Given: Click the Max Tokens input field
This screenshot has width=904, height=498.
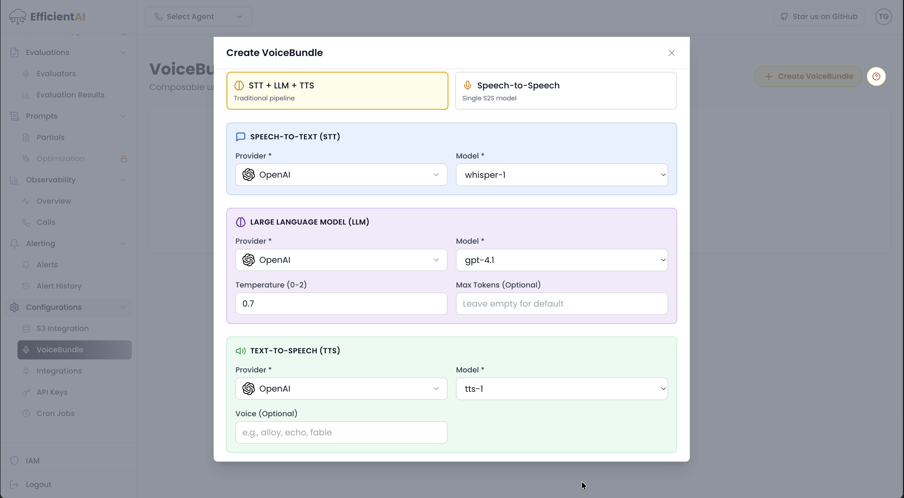Looking at the screenshot, I should tap(561, 303).
